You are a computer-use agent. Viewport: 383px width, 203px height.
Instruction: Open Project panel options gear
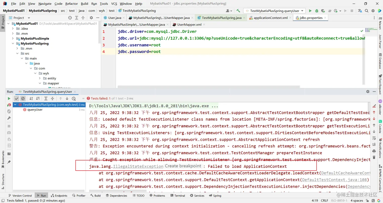click(x=91, y=18)
